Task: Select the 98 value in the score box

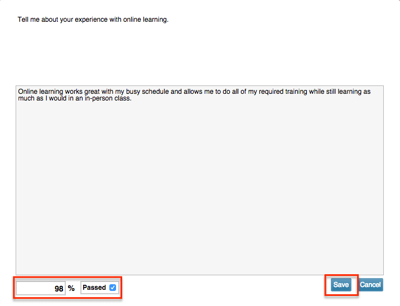Action: 59,289
